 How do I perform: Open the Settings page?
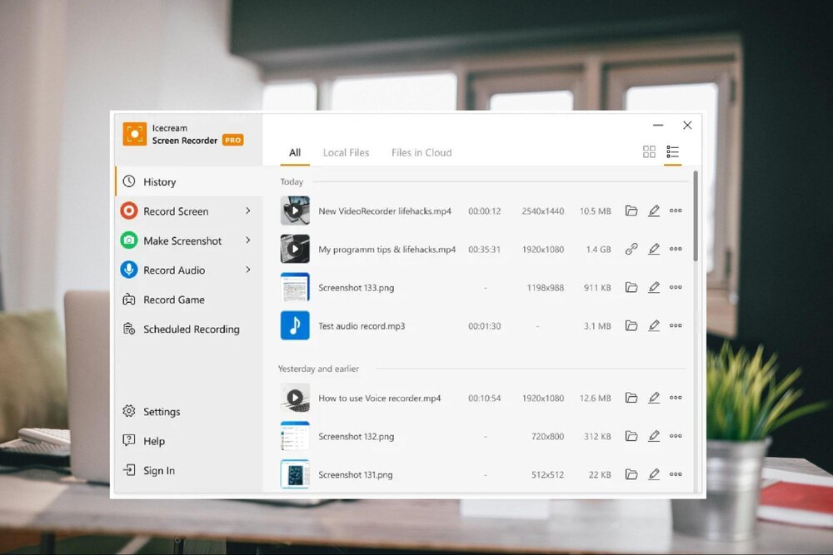[x=161, y=412]
